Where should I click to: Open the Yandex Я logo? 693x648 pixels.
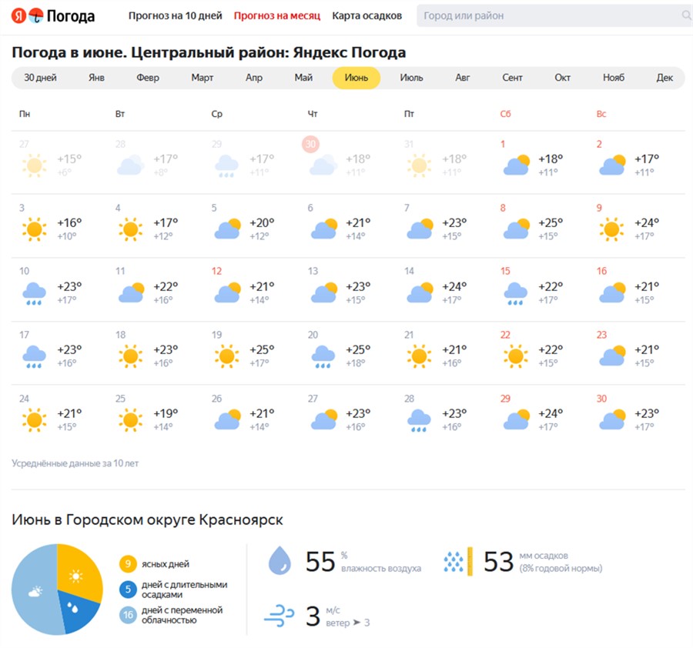19,15
